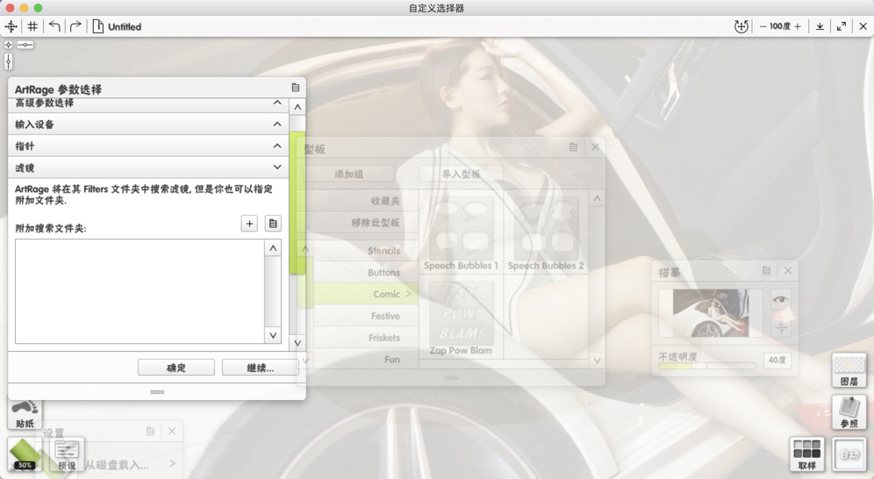874x479 pixels.
Task: Open the search folder list menu icon
Action: [x=273, y=224]
